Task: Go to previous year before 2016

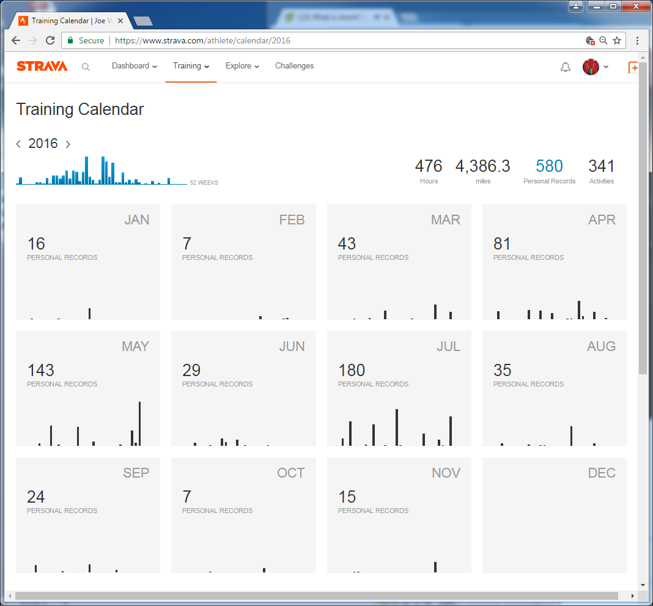Action: [18, 144]
